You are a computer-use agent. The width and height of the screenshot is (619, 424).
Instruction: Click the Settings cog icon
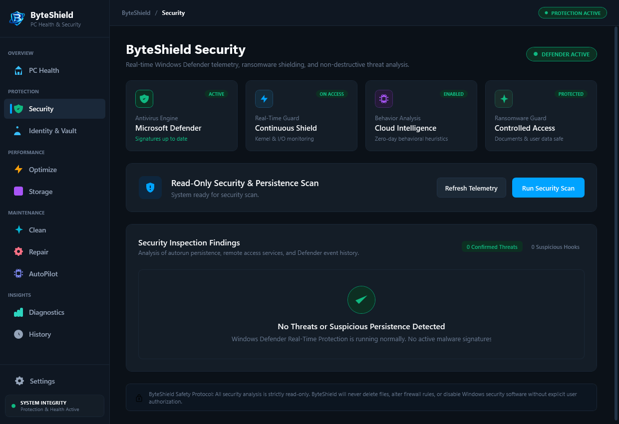pyautogui.click(x=19, y=381)
